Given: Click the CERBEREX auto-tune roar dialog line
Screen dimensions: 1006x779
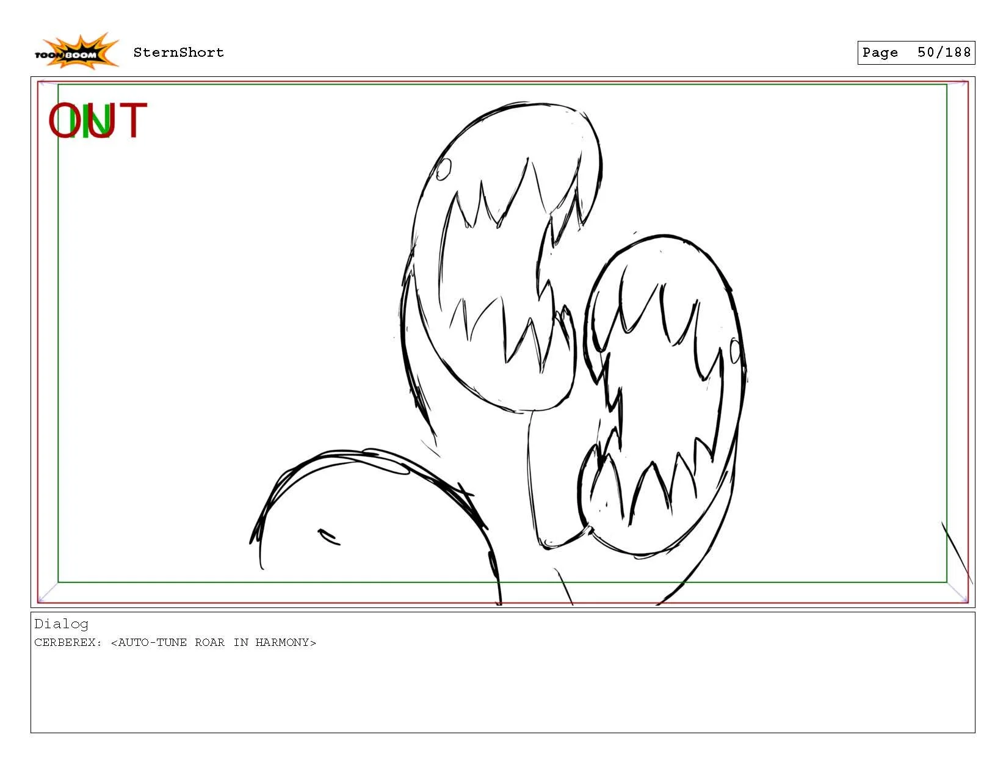Looking at the screenshot, I should pos(176,642).
